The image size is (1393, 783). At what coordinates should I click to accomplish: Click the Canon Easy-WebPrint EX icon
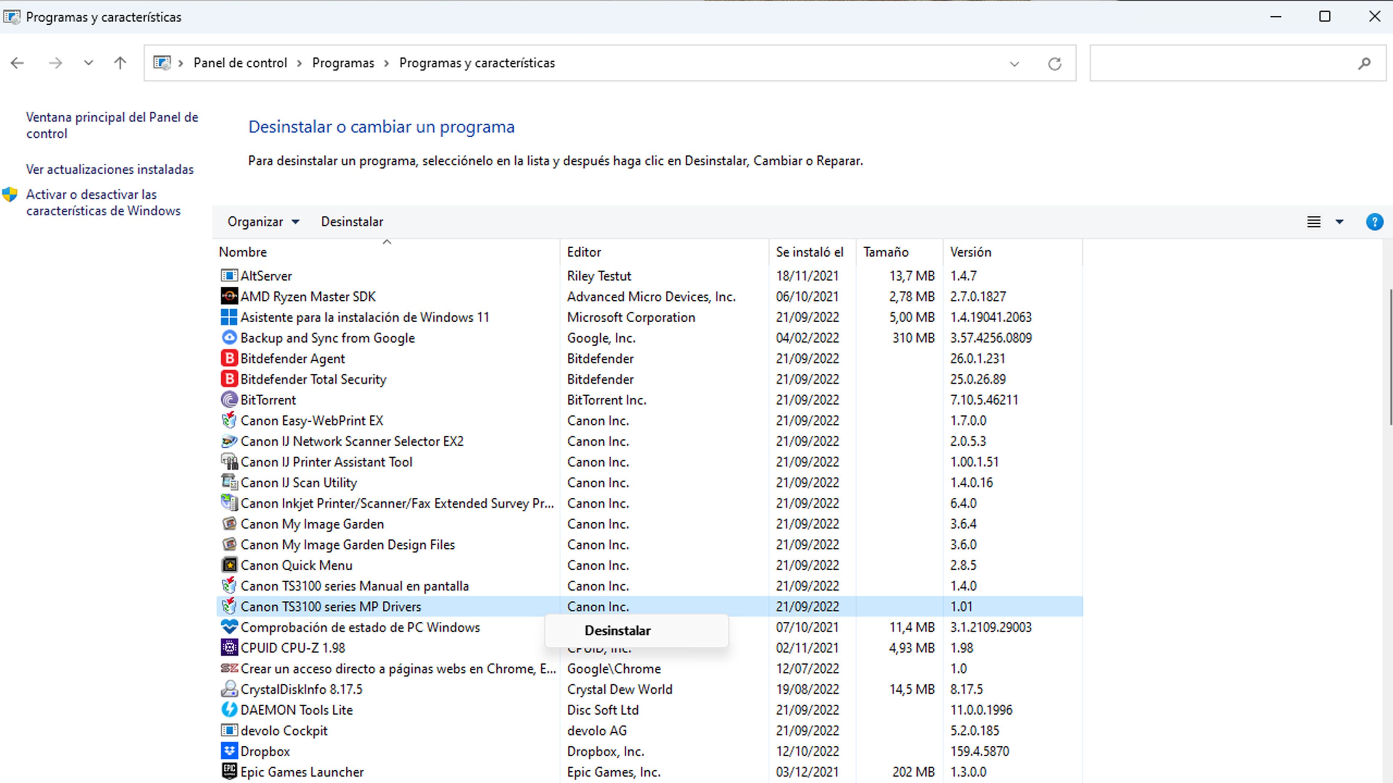point(229,420)
